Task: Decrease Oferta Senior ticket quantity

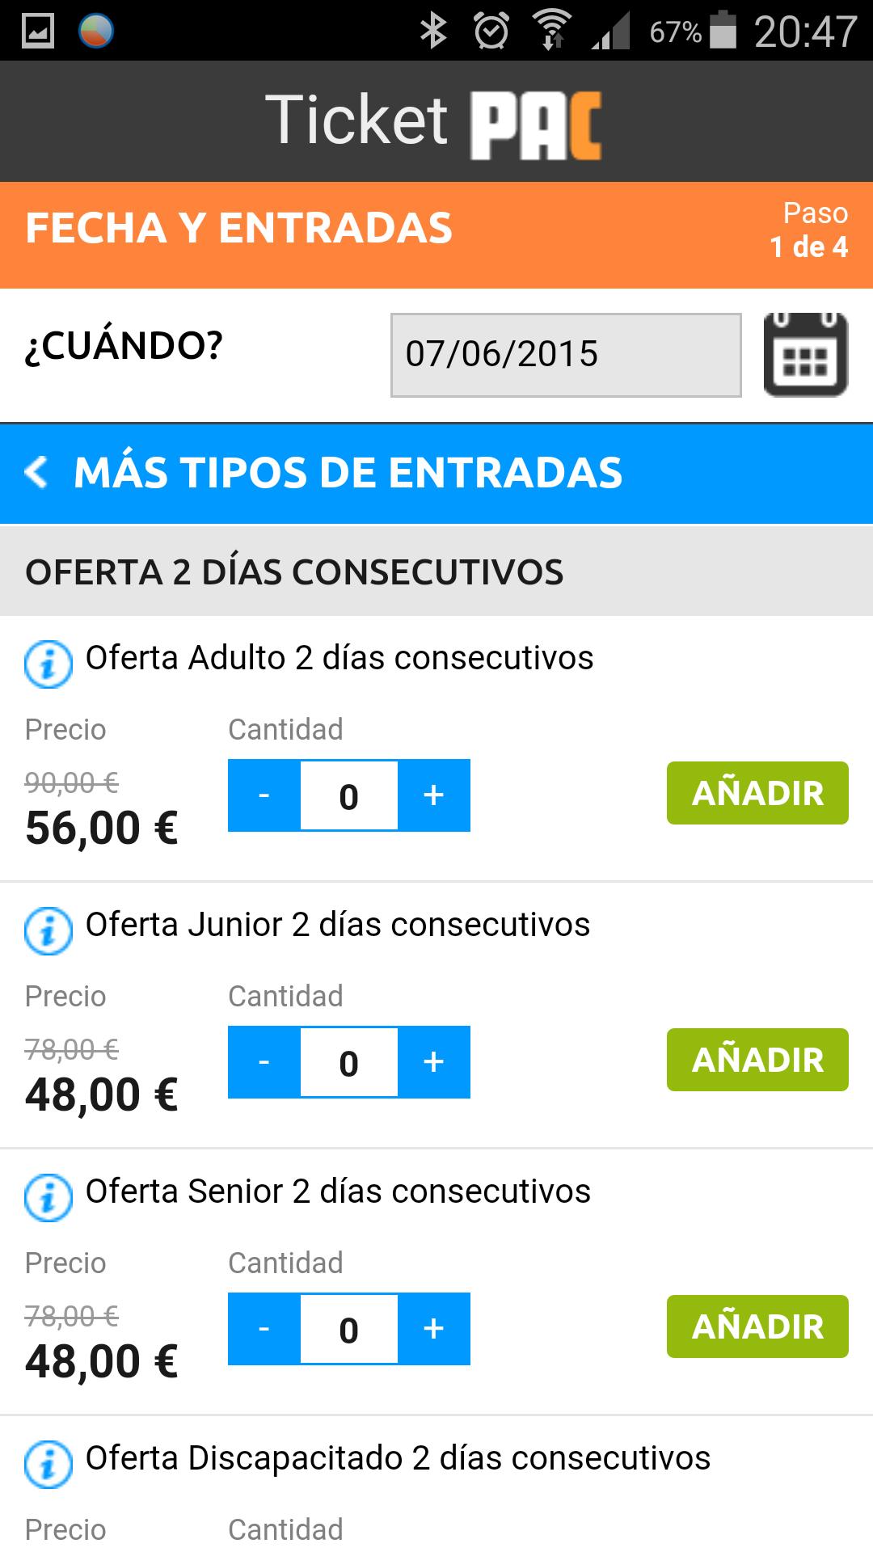Action: pos(264,1329)
